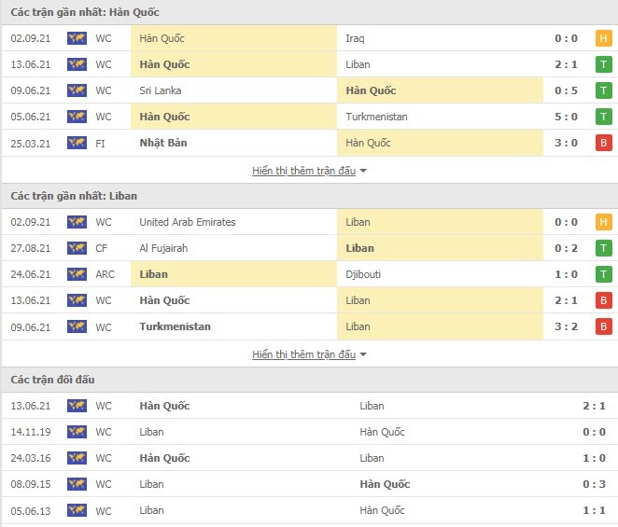
Task: Click the world flag icon beside 25.03.21 match
Action: point(77,143)
